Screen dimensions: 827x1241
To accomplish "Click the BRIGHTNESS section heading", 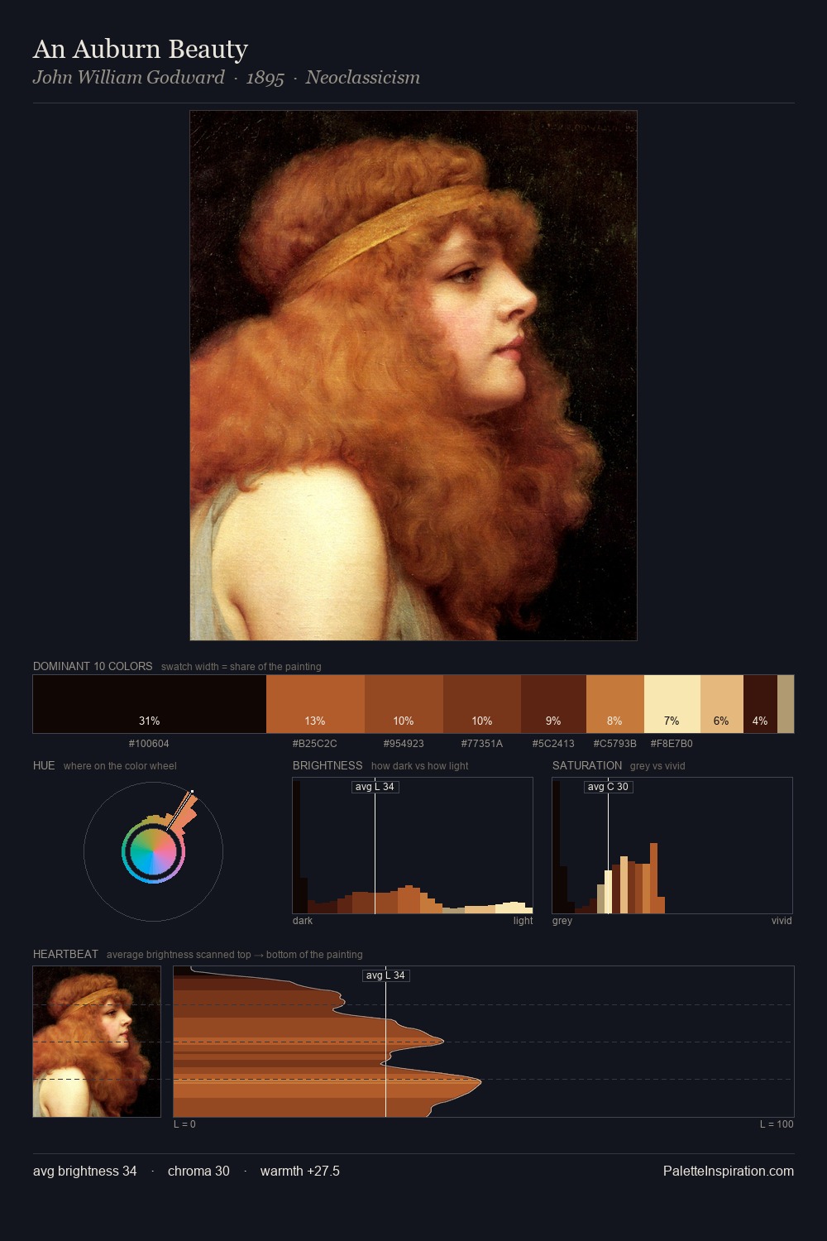I will point(327,765).
